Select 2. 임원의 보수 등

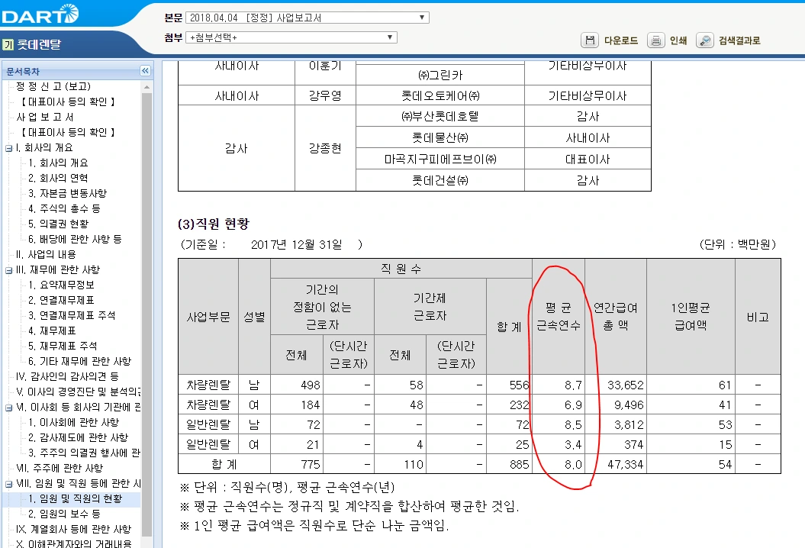tap(64, 514)
